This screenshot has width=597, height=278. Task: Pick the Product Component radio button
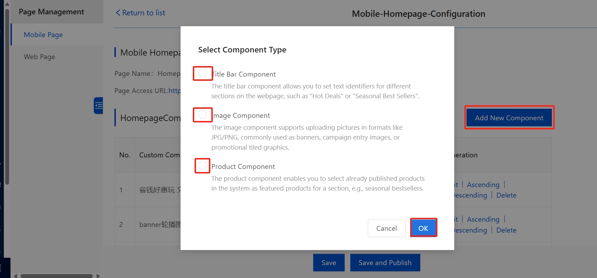coord(202,165)
